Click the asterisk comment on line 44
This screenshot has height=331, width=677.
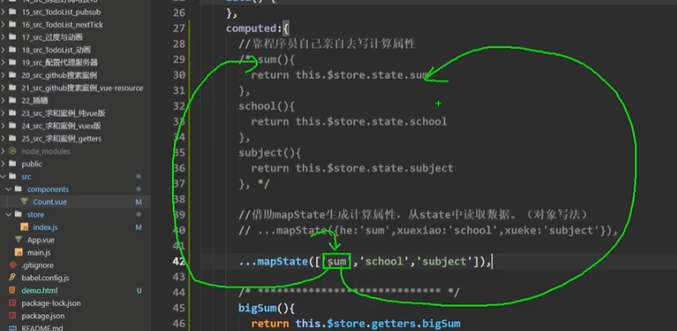[x=349, y=292]
